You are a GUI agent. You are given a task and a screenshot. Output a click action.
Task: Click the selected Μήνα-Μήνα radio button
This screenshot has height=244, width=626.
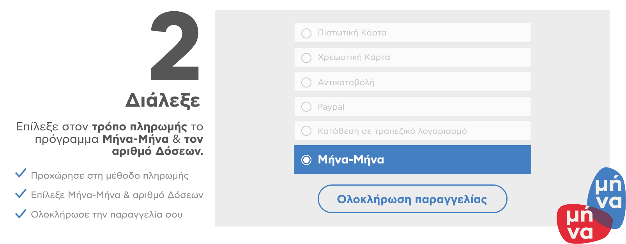[x=306, y=160]
